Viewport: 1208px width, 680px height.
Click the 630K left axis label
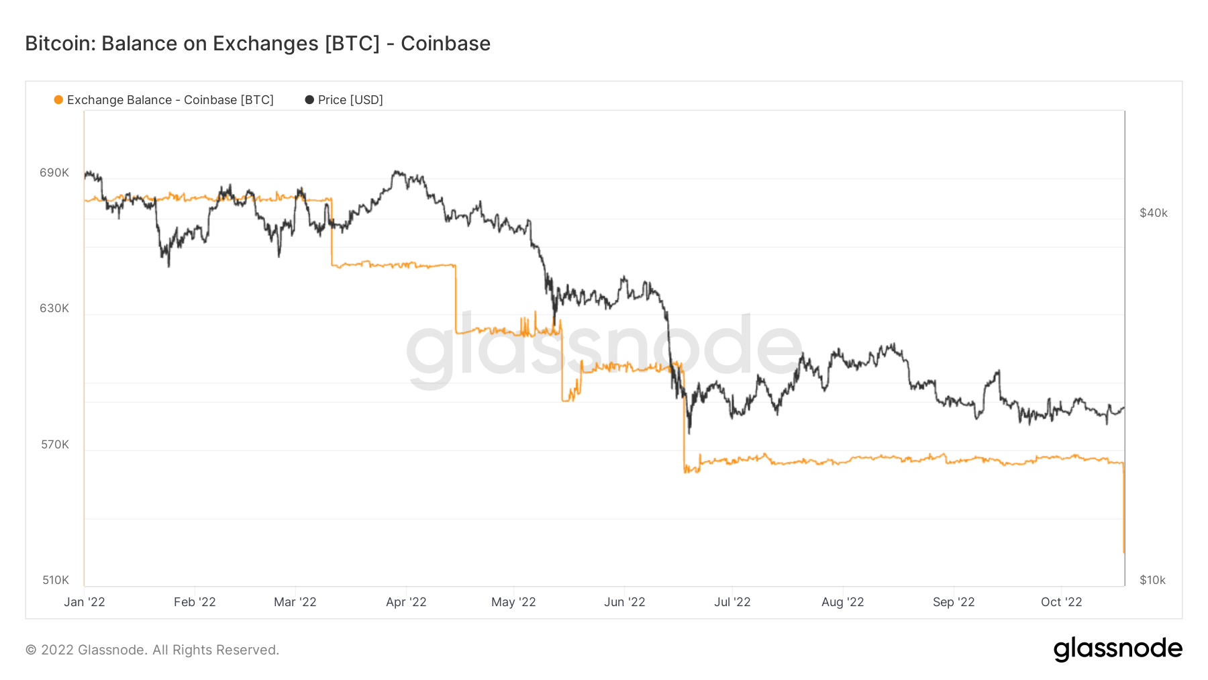click(x=54, y=308)
